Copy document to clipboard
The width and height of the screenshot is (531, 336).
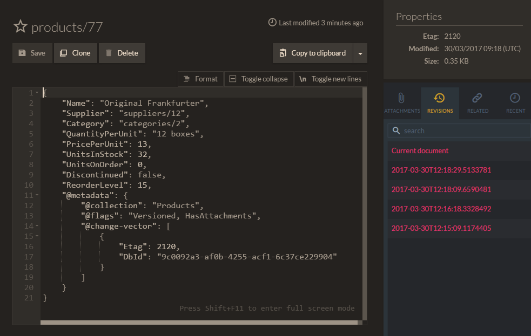(x=313, y=53)
